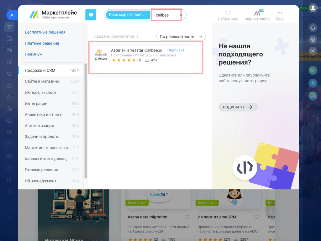Click the CRM dial icon in left sidebar
This screenshot has height=241, width=321.
9,62
